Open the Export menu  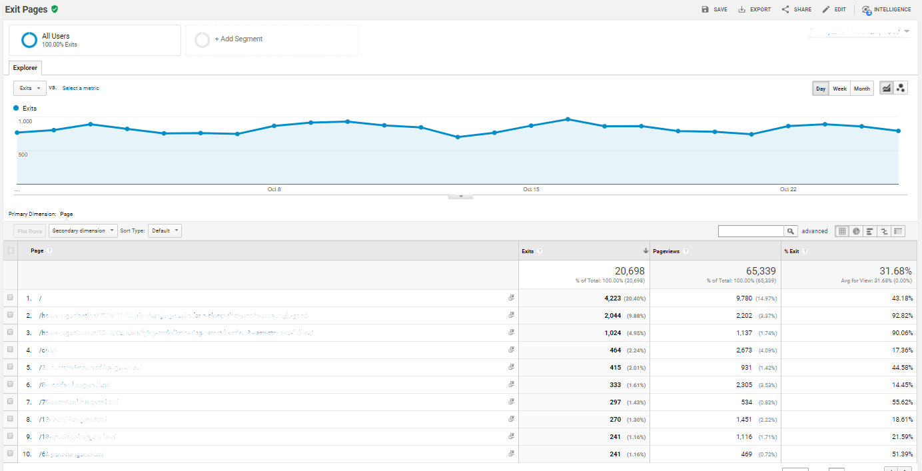pos(753,9)
